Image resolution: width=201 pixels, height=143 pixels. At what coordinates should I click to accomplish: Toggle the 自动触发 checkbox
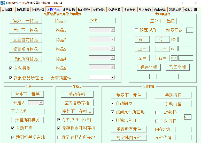112,103
